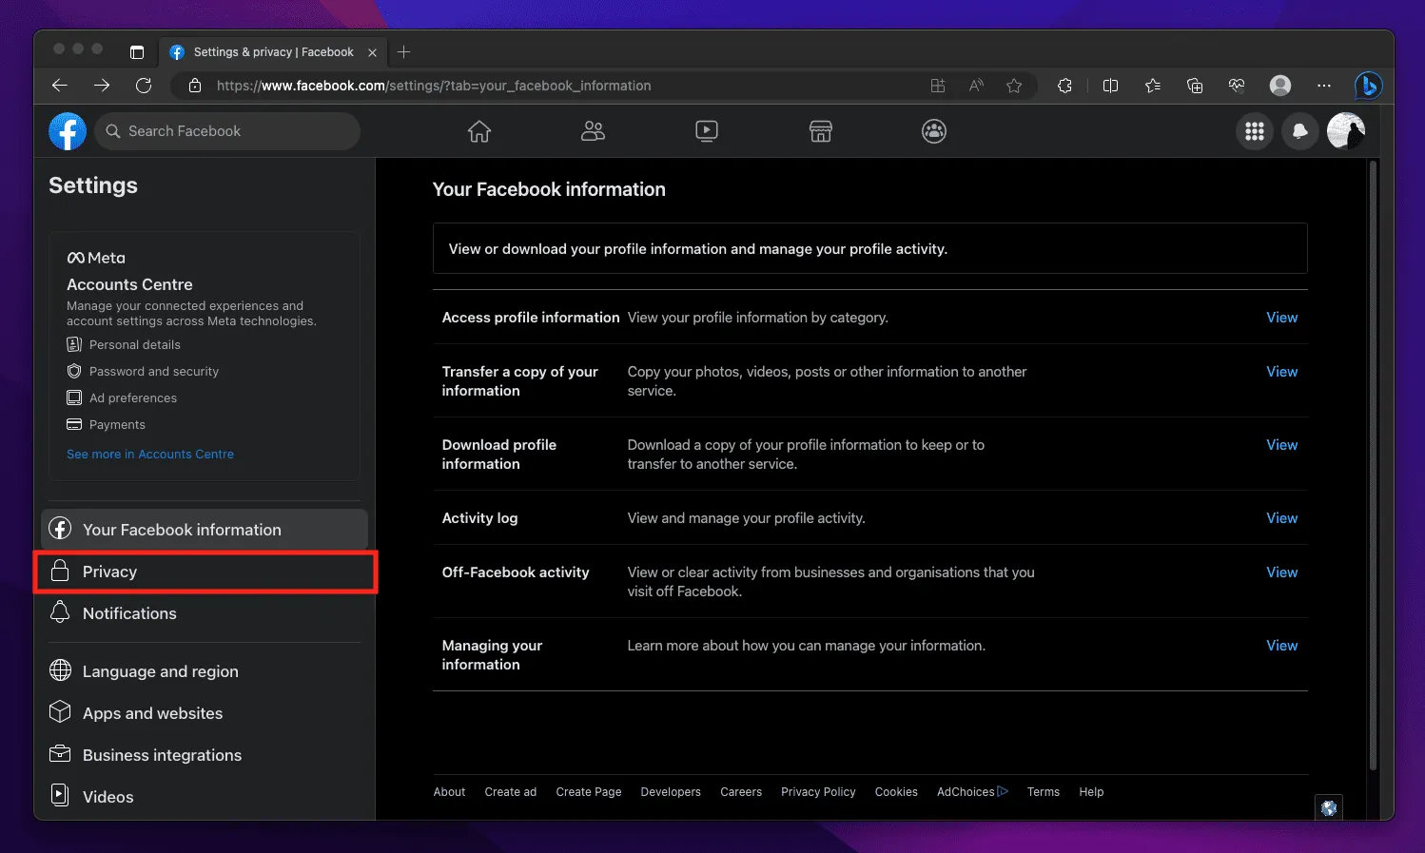Open Payments in Accounts Centre
The image size is (1425, 853).
point(107,424)
